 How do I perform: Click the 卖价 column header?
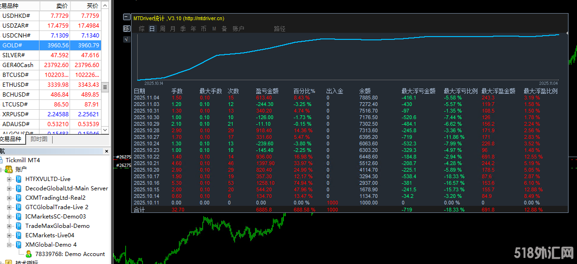tap(62, 6)
